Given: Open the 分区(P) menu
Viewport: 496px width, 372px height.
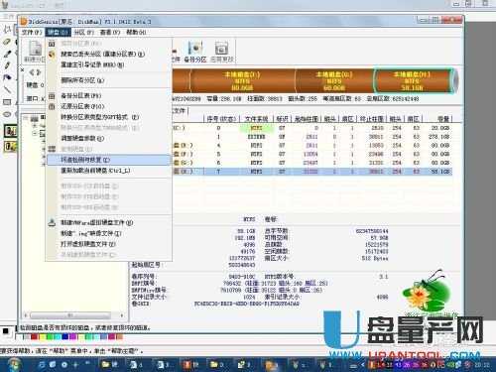Looking at the screenshot, I should [x=83, y=32].
